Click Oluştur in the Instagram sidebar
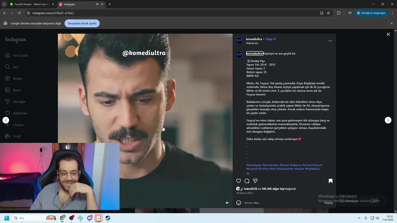Screen dimensions: 397x223 coord(15,125)
